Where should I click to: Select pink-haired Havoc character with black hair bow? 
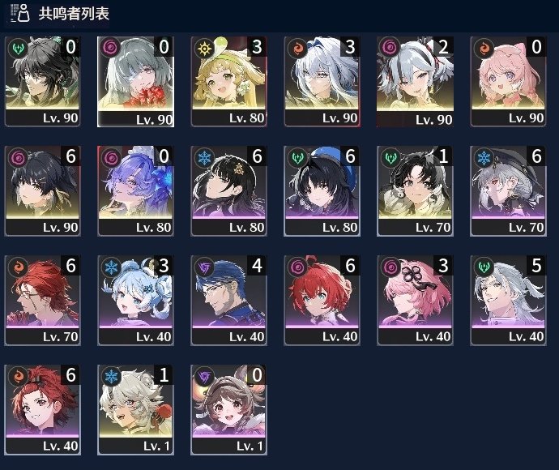click(x=415, y=301)
